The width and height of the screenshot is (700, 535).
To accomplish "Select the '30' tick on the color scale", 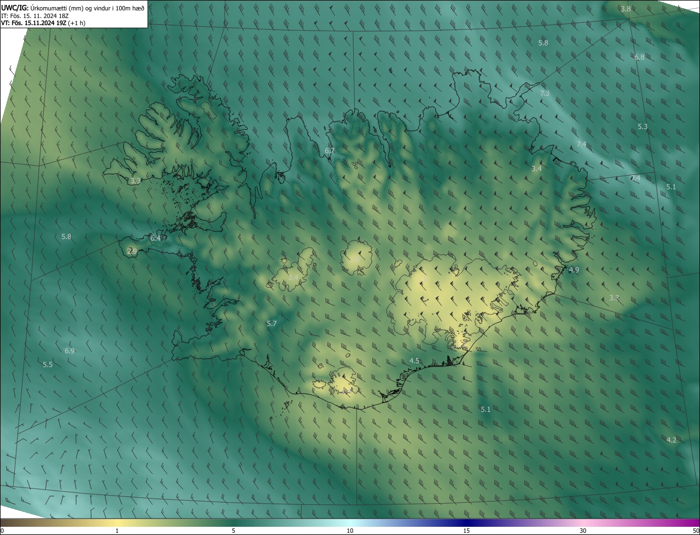I will click(583, 531).
